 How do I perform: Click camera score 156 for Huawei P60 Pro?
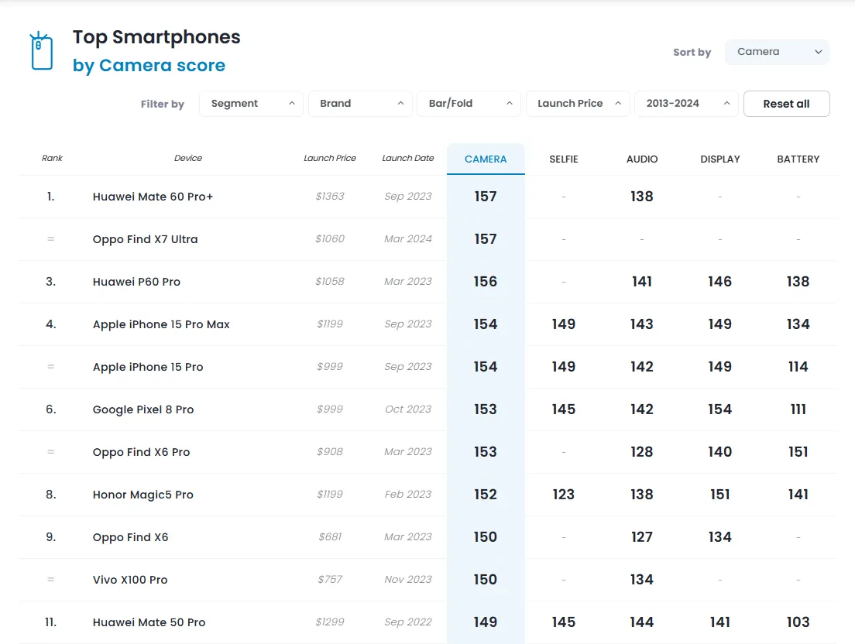[x=486, y=282]
